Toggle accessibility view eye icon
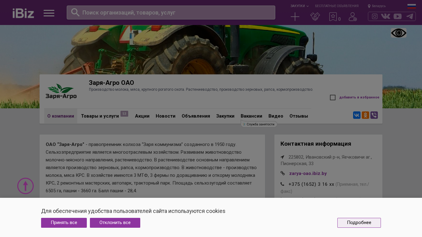 tap(399, 33)
